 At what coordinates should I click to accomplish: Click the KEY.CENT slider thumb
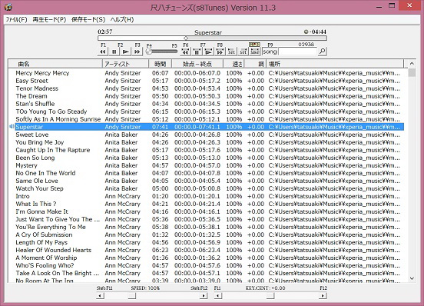click(270, 296)
